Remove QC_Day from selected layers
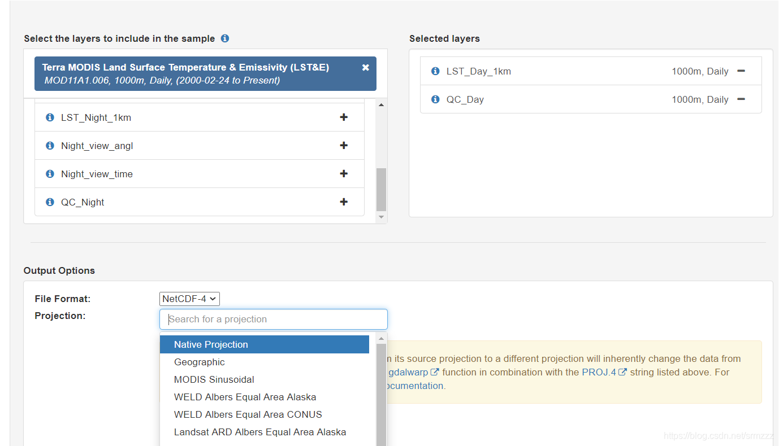This screenshot has width=779, height=446. coord(741,99)
